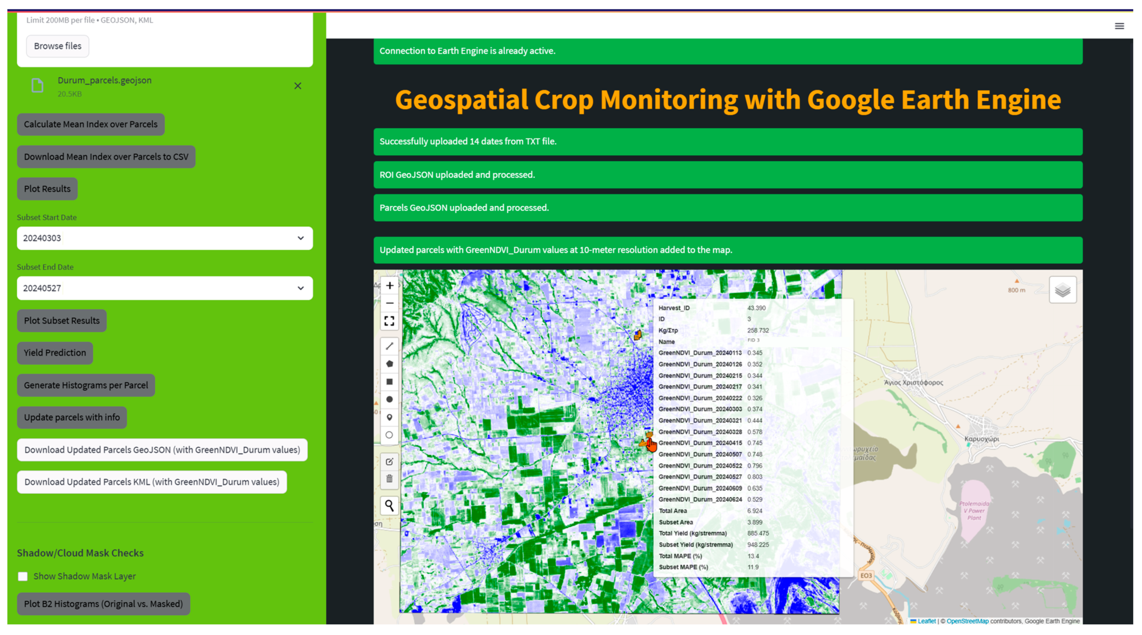Select the draw polyline tool
This screenshot has height=635, width=1142.
(x=389, y=346)
